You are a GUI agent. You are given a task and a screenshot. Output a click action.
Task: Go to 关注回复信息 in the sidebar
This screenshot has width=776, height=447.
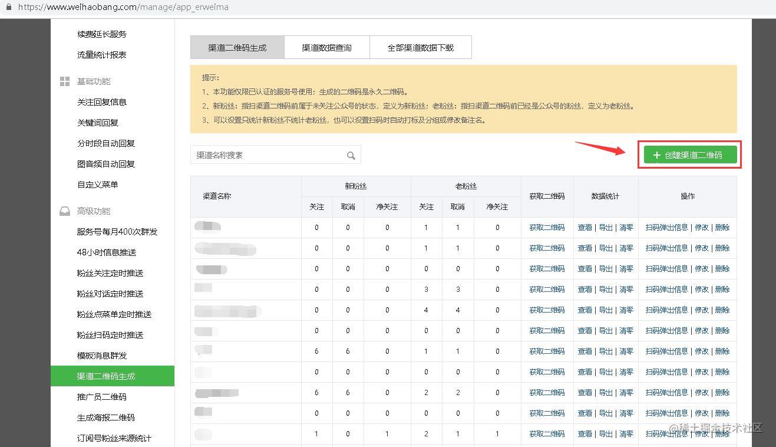(102, 102)
